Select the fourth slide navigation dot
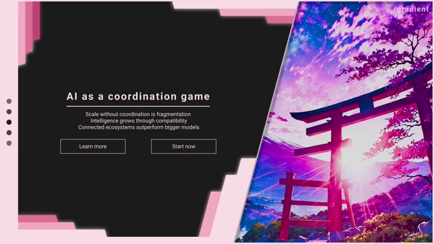 click(x=9, y=133)
